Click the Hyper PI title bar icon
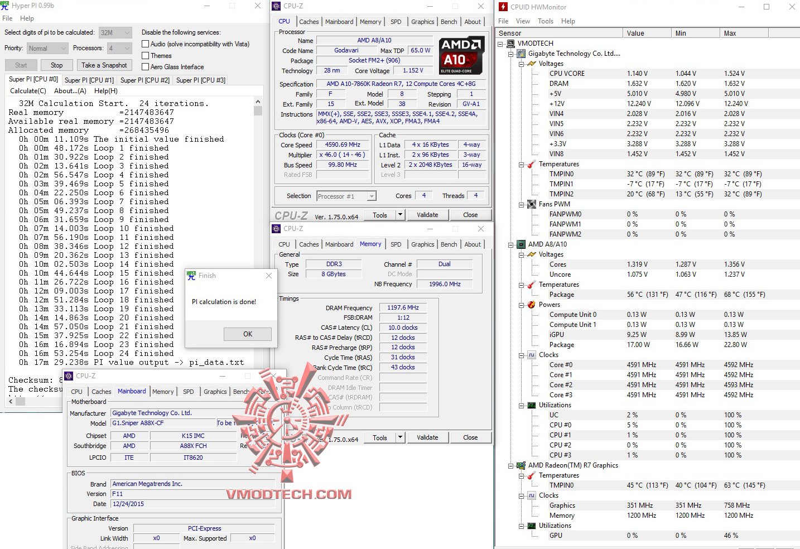 click(x=5, y=6)
